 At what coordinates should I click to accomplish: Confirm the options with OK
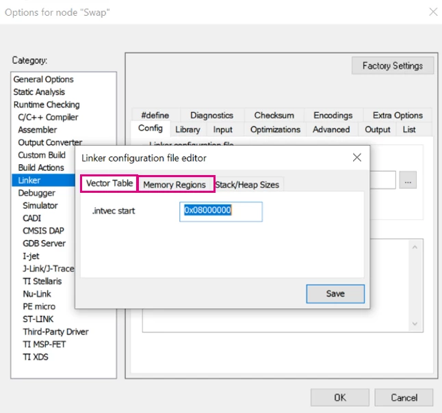tap(340, 397)
